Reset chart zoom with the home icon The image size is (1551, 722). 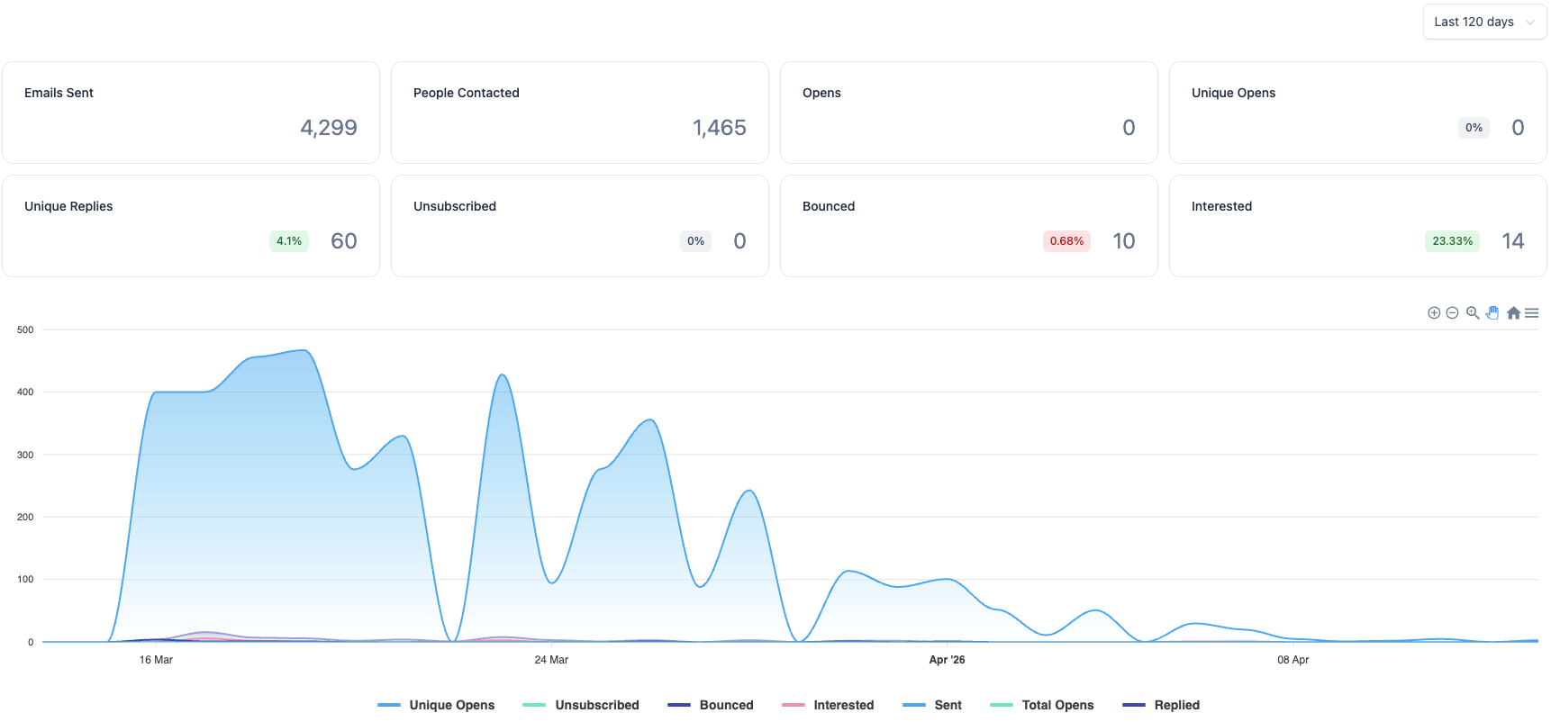tap(1513, 313)
